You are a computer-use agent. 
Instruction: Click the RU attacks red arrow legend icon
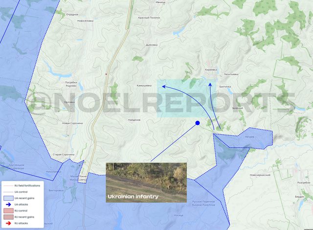point(8,223)
